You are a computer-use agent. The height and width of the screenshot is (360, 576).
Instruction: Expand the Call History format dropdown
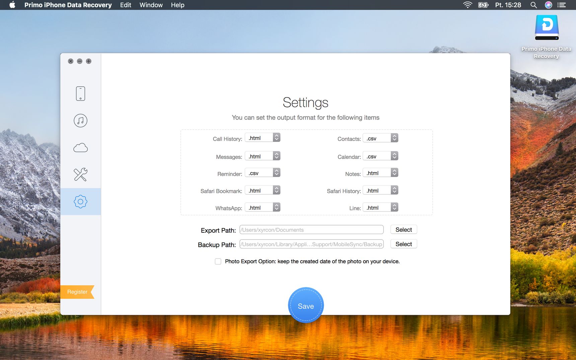click(x=263, y=138)
